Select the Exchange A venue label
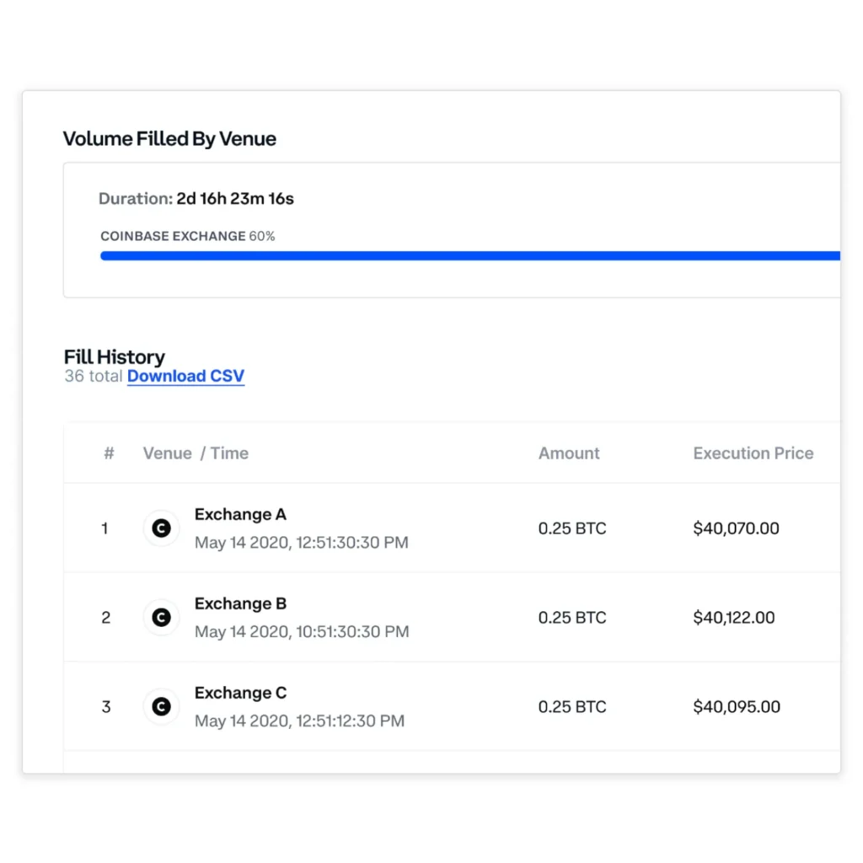The image size is (863, 863). pos(240,514)
